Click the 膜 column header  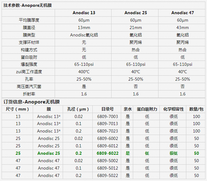click(x=49, y=109)
